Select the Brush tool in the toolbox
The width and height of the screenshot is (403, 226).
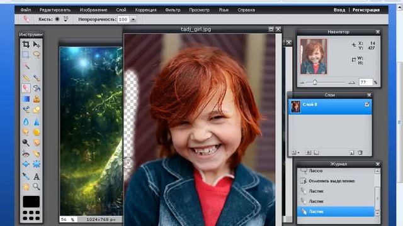pos(37,77)
